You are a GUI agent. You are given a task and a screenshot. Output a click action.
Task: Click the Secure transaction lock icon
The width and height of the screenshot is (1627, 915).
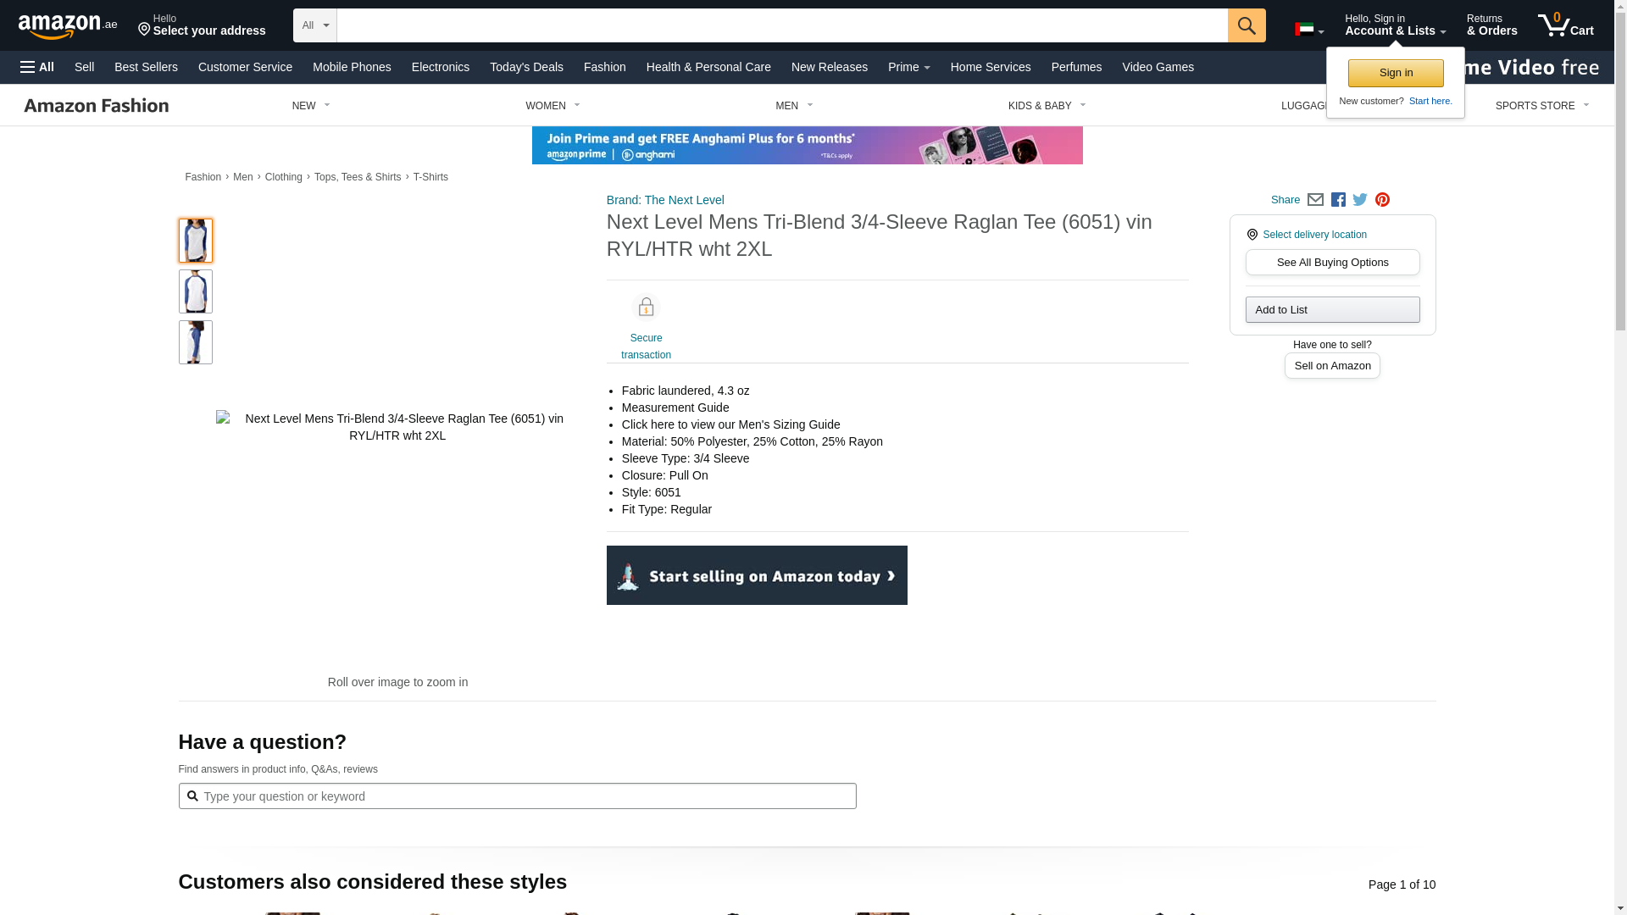[646, 307]
